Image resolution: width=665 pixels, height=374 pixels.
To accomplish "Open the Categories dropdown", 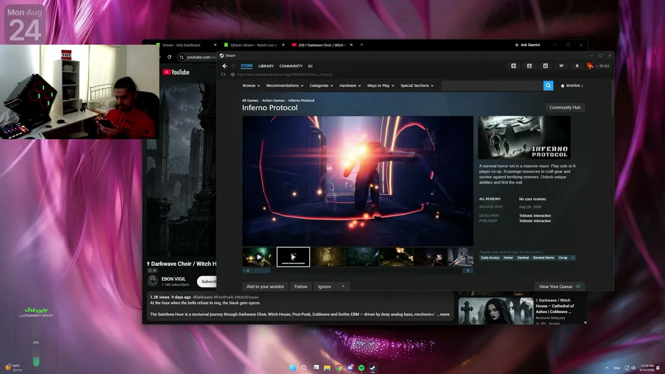I will coord(321,86).
